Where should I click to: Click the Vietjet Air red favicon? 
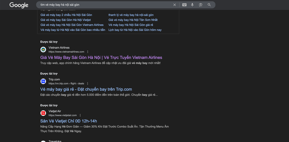43,113
